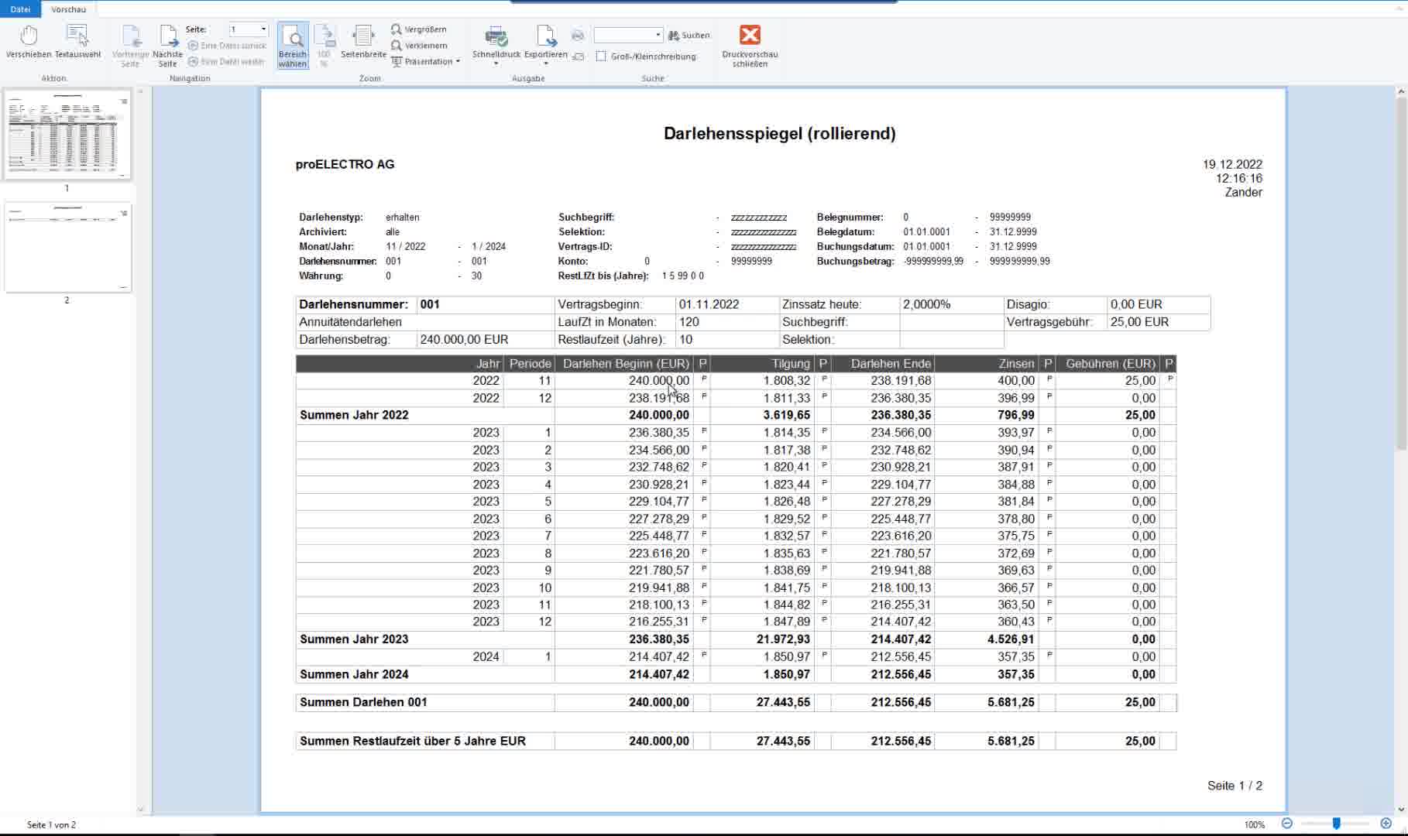
Task: Expand the Exportieren dropdown arrow
Action: (x=546, y=63)
